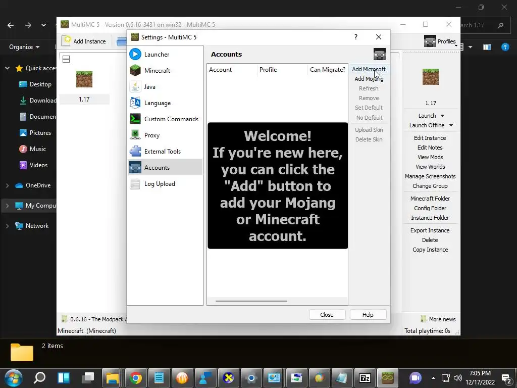
Task: Open Explorer recent locations chevron
Action: click(x=43, y=25)
